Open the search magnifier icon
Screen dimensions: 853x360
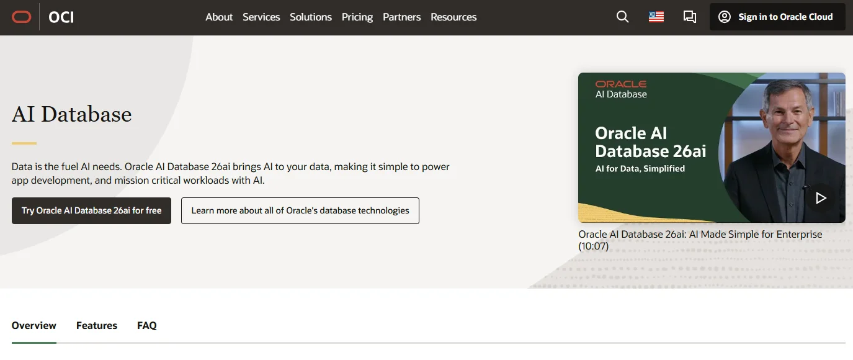pyautogui.click(x=622, y=17)
